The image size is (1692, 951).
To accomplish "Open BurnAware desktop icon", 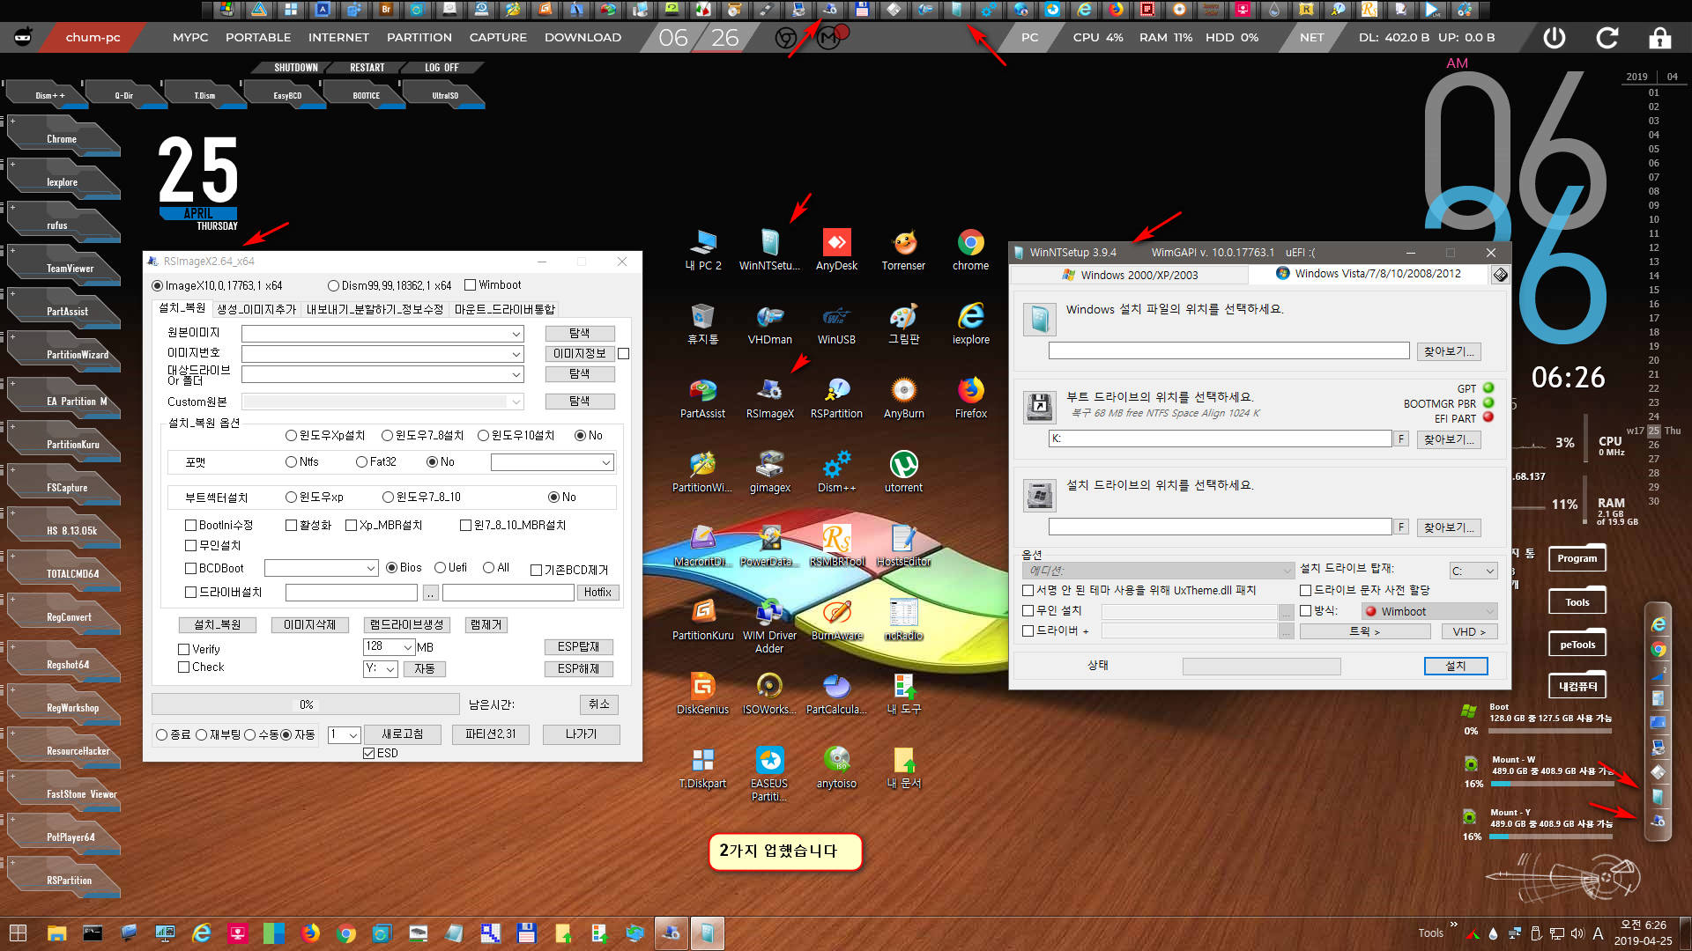I will (x=836, y=619).
